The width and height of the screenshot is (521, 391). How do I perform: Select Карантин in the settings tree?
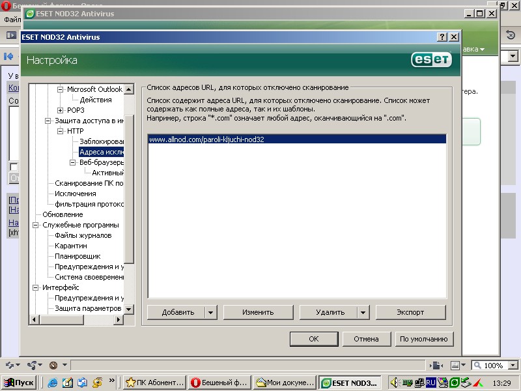click(71, 246)
